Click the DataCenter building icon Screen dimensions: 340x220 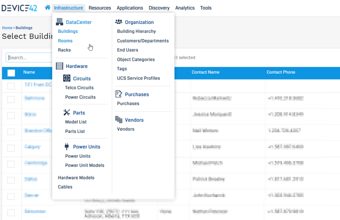[x=59, y=22]
